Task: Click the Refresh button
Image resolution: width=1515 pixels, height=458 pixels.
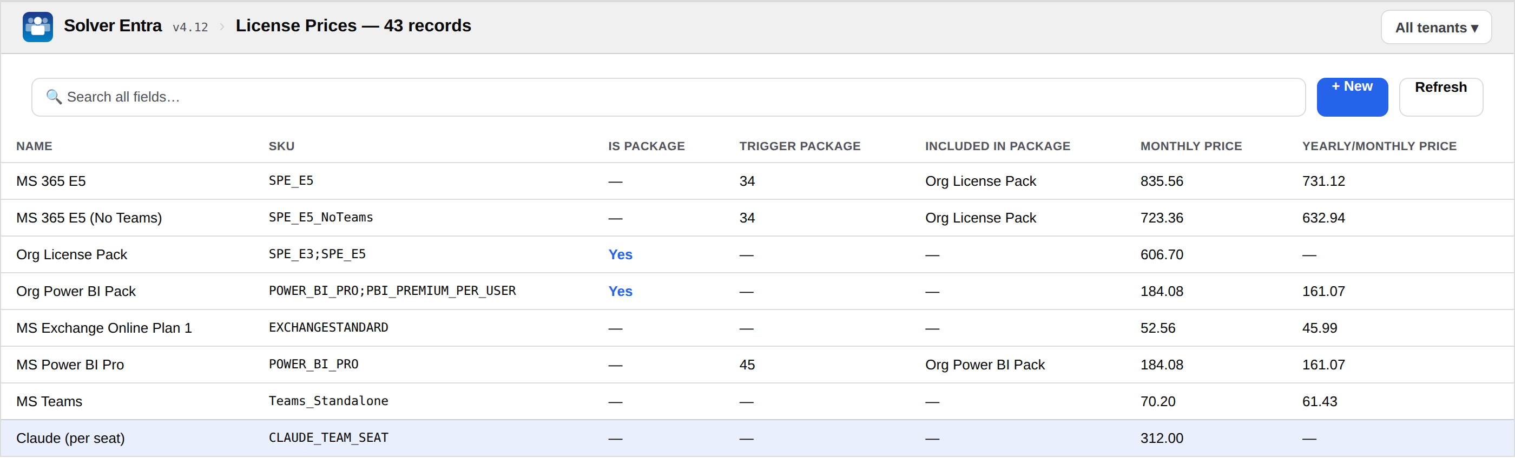Action: point(1440,97)
